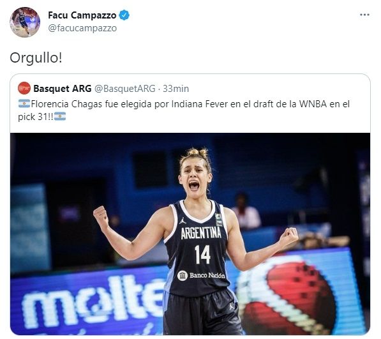Click the Banco Nación logo on the jersey
Viewport: 381px width, 339px height.
[x=202, y=275]
